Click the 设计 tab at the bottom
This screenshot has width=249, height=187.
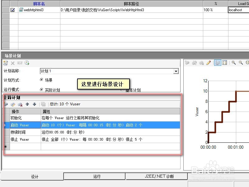(35, 176)
